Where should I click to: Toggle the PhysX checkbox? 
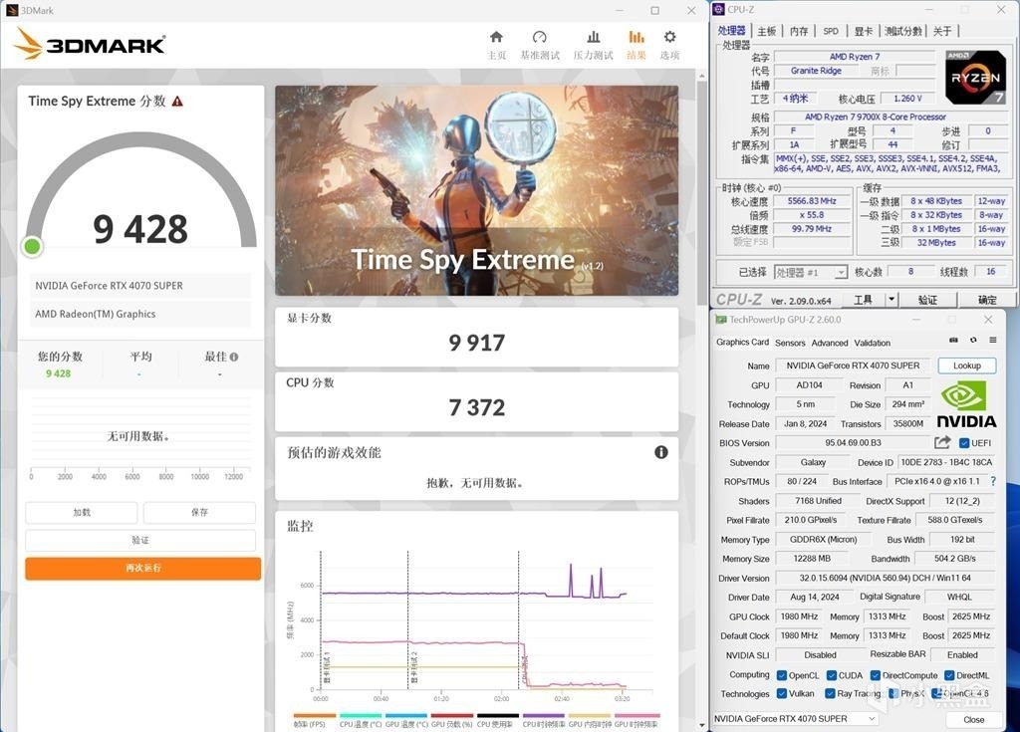click(x=893, y=693)
